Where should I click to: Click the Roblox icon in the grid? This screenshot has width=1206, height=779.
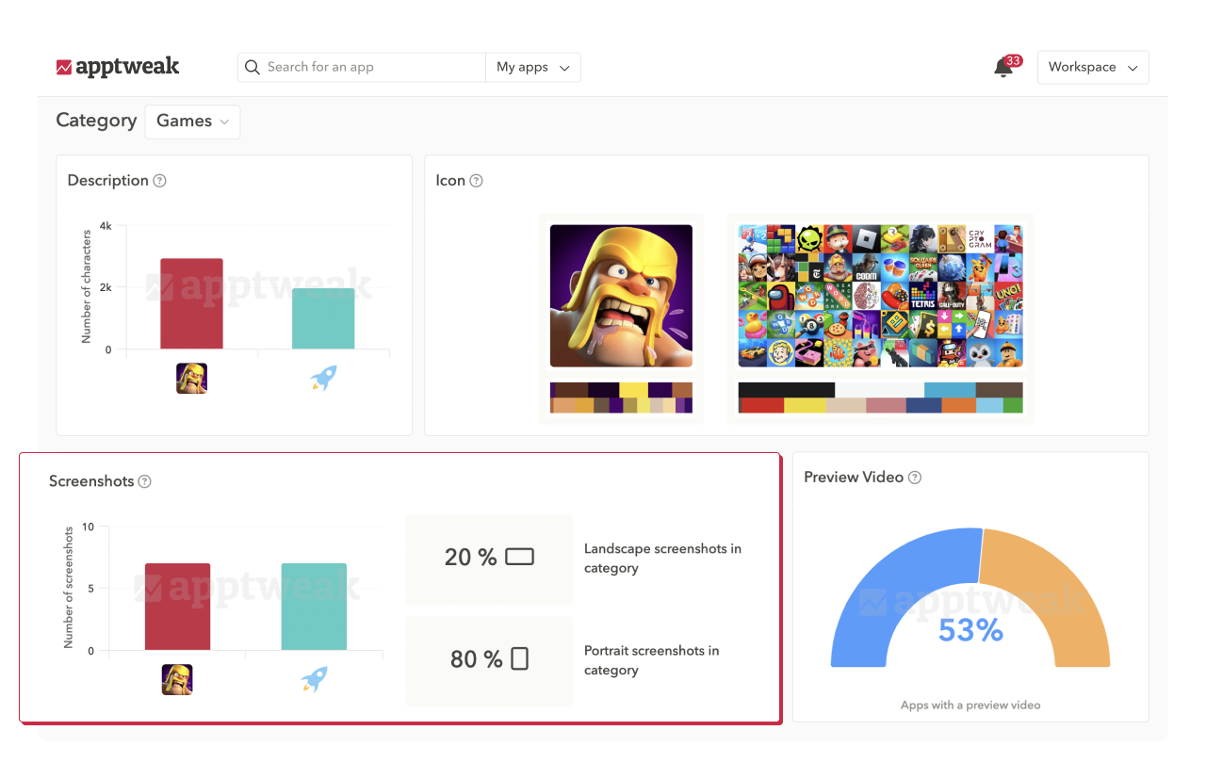[x=866, y=239]
